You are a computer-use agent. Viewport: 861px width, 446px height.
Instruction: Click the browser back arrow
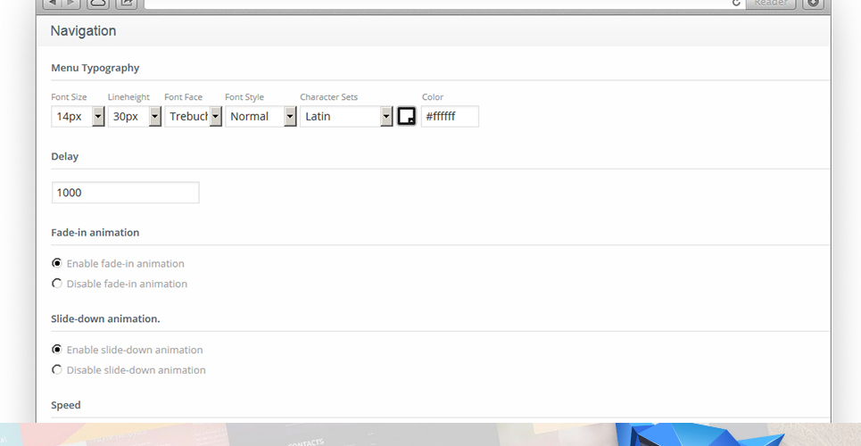[52, 3]
